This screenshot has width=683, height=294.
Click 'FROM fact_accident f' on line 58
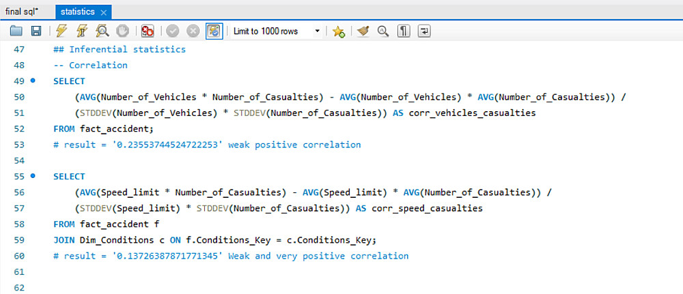pyautogui.click(x=107, y=224)
